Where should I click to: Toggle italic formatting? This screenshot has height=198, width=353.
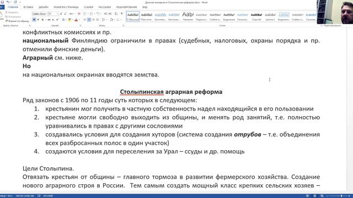(38, 20)
